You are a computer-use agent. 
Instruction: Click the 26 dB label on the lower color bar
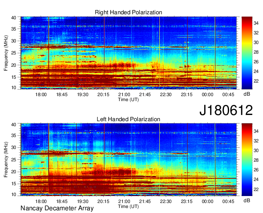(x=256, y=170)
